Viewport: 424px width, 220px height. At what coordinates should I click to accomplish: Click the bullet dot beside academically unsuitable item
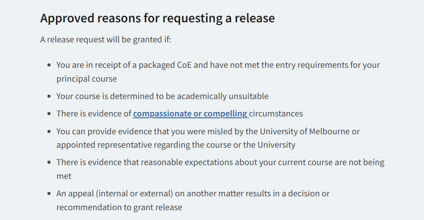tap(49, 96)
